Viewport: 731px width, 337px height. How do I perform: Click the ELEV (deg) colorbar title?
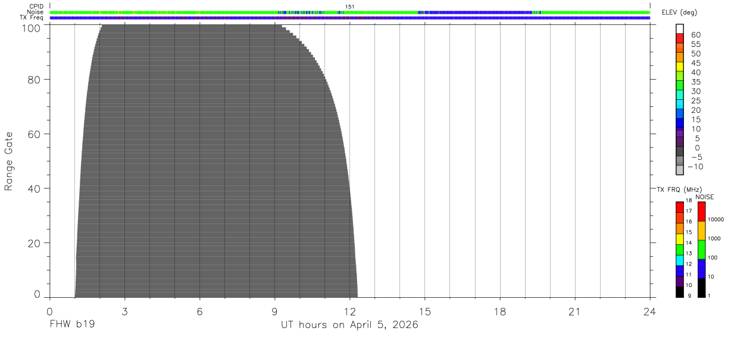[680, 12]
